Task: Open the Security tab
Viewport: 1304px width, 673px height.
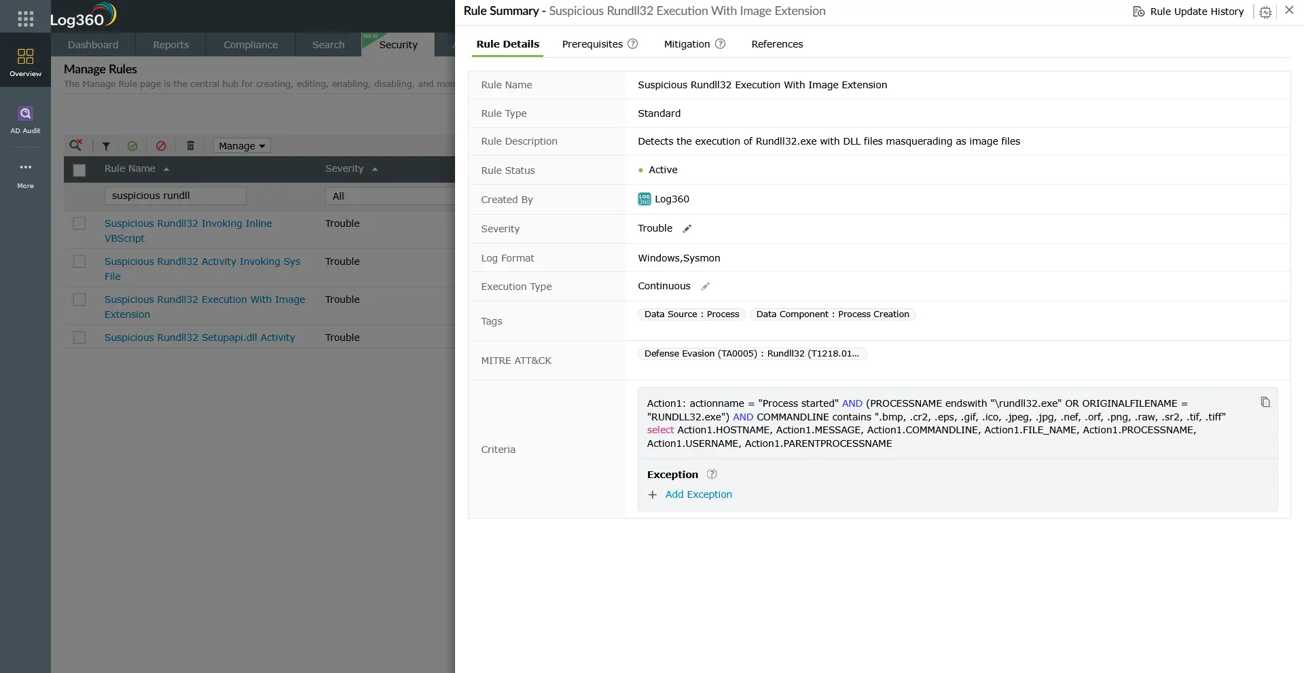Action: [x=398, y=45]
